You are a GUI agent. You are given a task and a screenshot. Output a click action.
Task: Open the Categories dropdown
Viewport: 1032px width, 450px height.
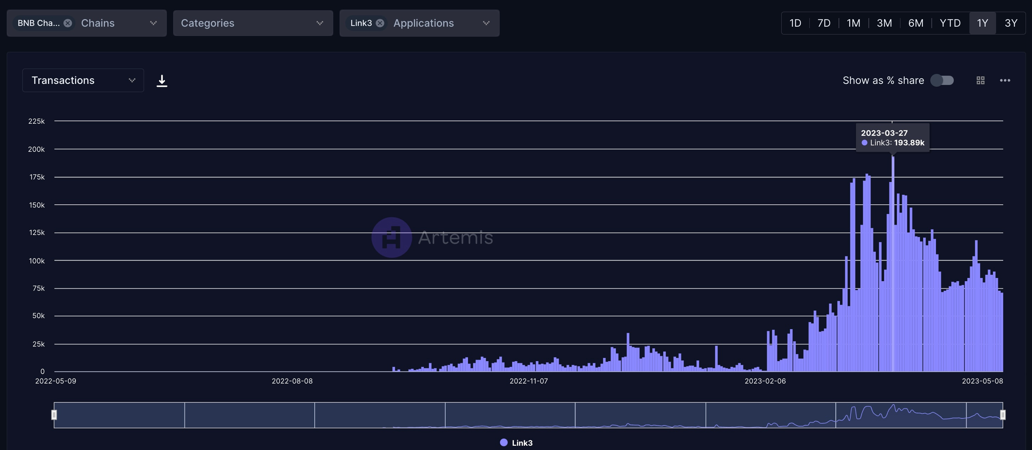(x=253, y=23)
